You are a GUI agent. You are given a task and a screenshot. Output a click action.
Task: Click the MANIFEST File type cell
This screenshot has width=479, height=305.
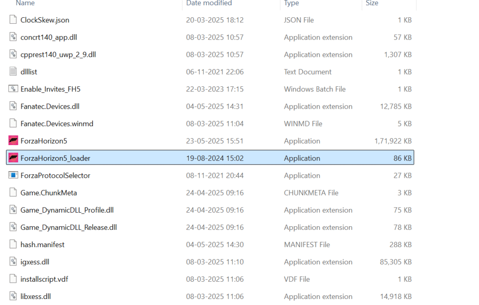click(307, 245)
